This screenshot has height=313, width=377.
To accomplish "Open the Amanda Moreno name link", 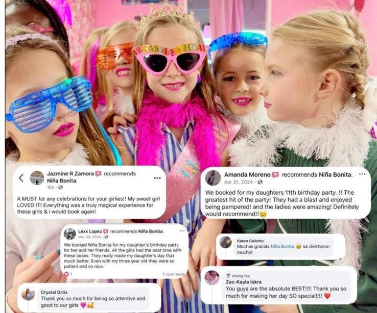I will pyautogui.click(x=247, y=175).
